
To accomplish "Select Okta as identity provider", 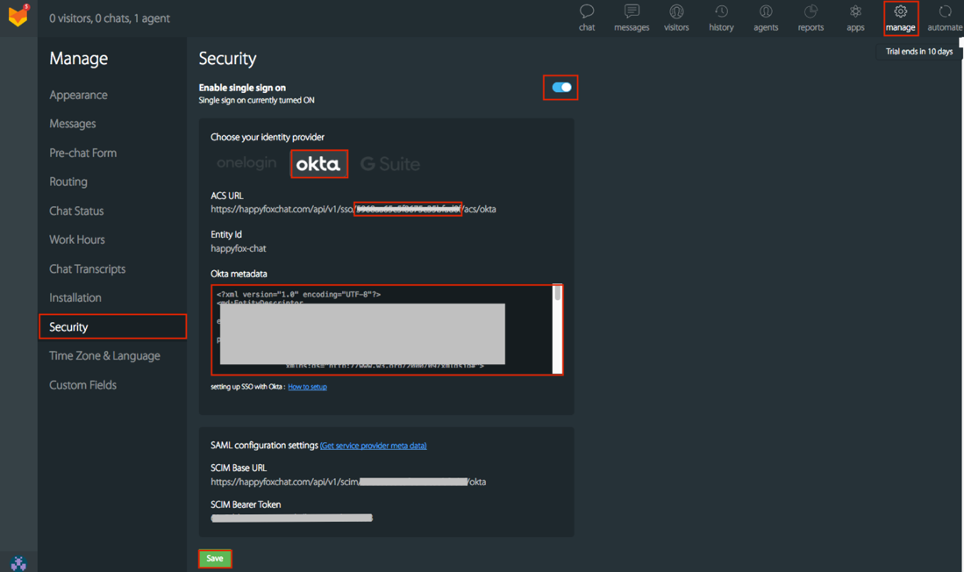I will click(318, 164).
